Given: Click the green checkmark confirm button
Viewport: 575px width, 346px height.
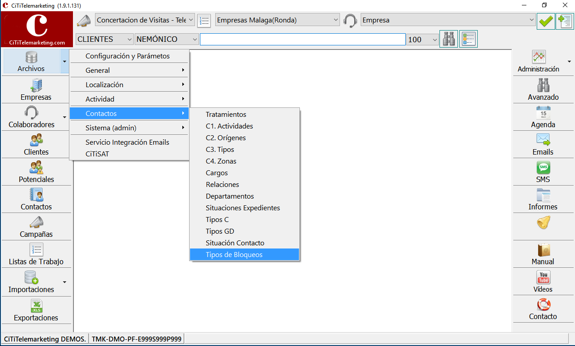Looking at the screenshot, I should [x=546, y=21].
